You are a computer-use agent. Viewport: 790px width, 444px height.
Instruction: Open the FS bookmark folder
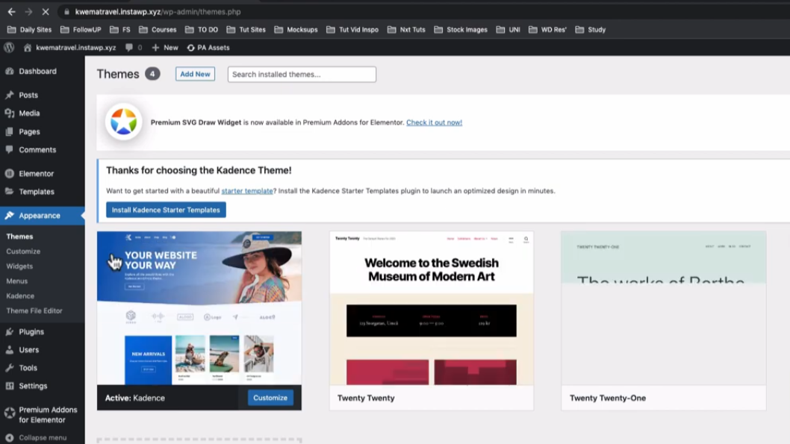[120, 30]
